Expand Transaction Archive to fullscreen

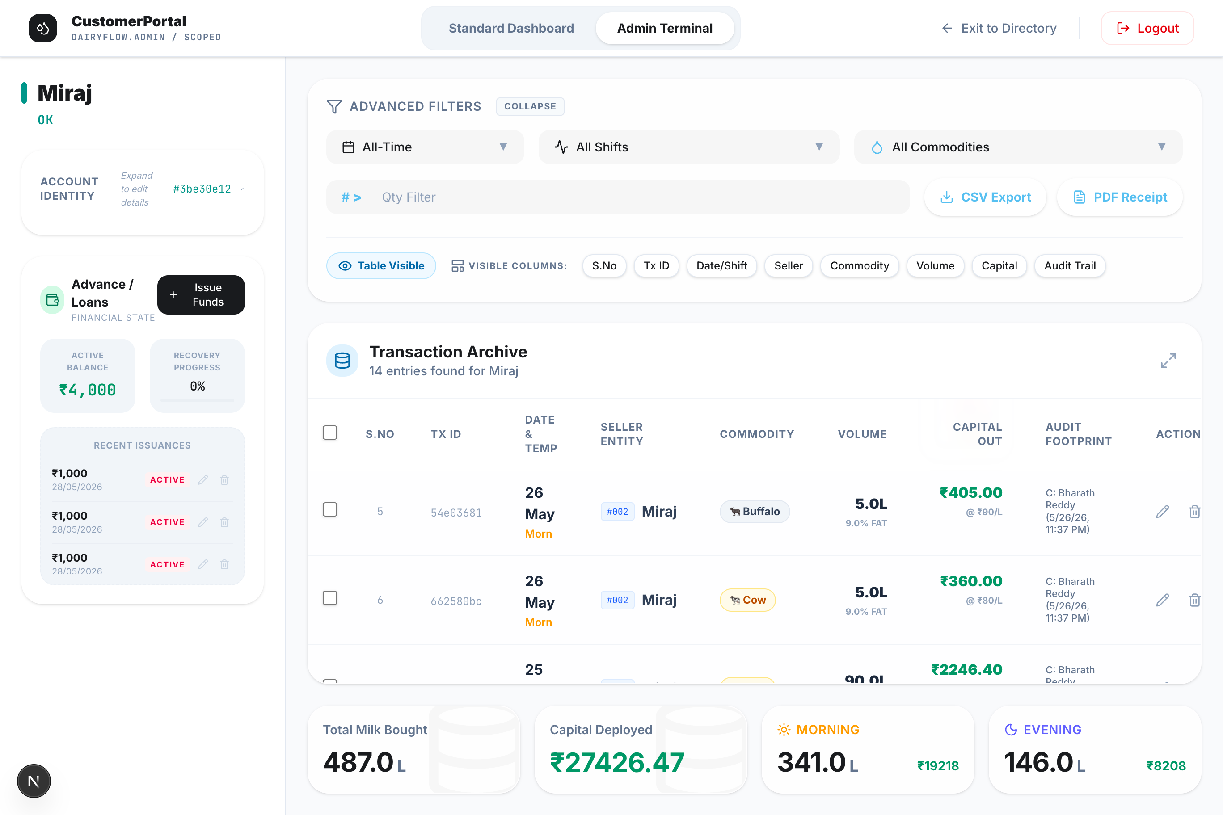[x=1168, y=361]
